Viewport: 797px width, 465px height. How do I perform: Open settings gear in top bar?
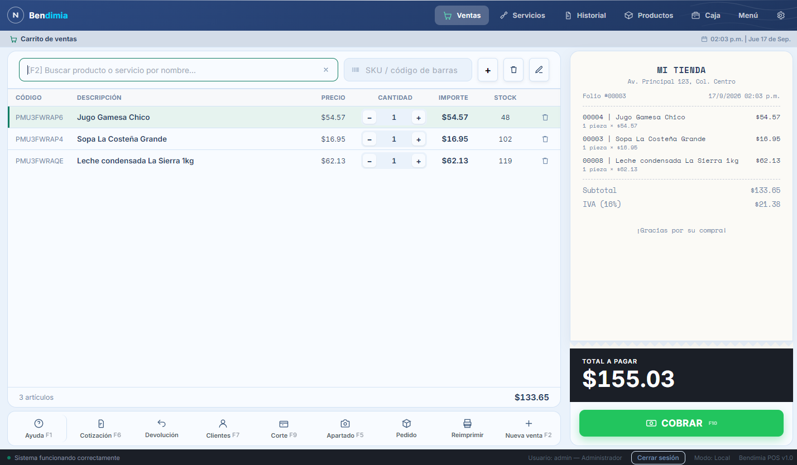(781, 16)
